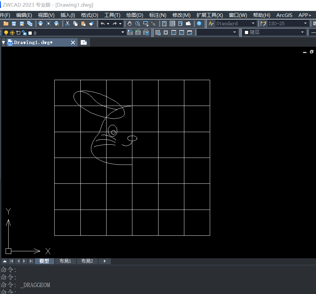
Task: Click the Save As icon with pencil
Action: pos(22,24)
